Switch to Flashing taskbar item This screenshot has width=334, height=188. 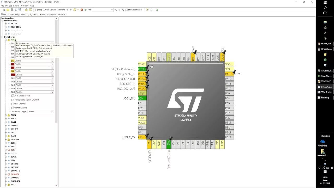(x=325, y=98)
